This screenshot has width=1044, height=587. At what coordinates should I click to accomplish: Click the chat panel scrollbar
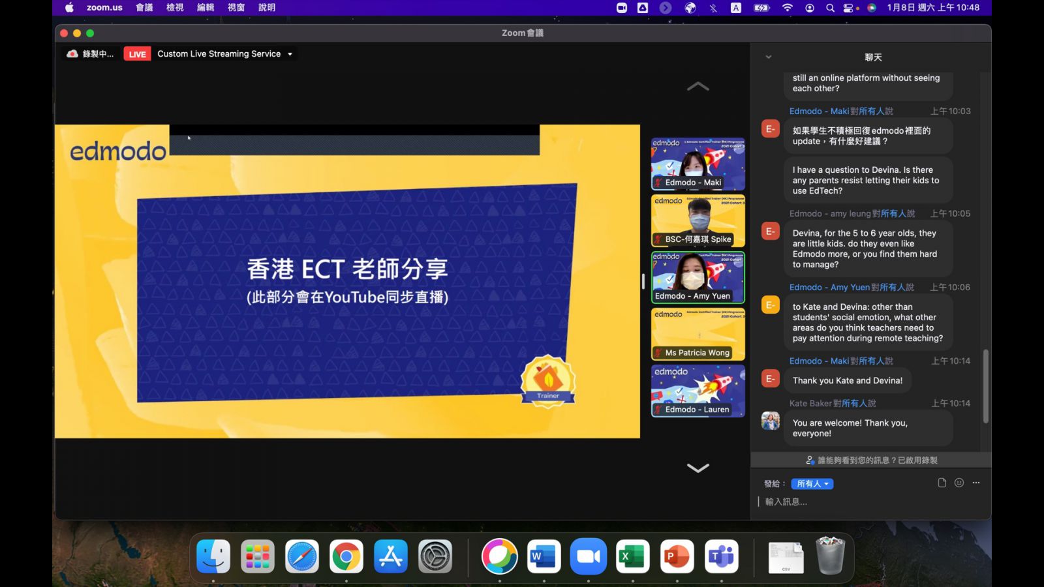(985, 386)
